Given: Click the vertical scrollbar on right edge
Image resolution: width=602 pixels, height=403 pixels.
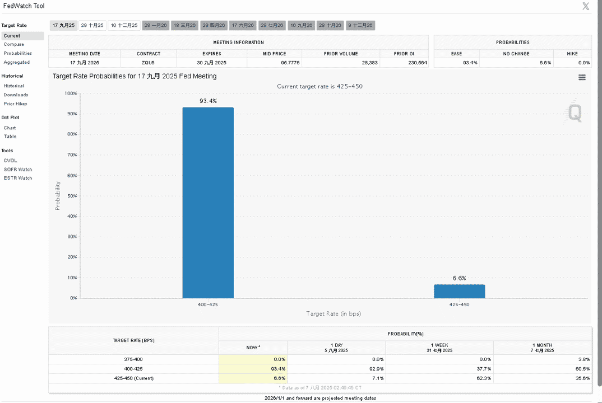Looking at the screenshot, I should click(599, 192).
